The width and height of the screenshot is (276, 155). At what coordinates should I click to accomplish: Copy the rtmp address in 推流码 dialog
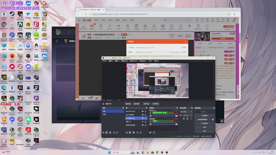(x=184, y=48)
